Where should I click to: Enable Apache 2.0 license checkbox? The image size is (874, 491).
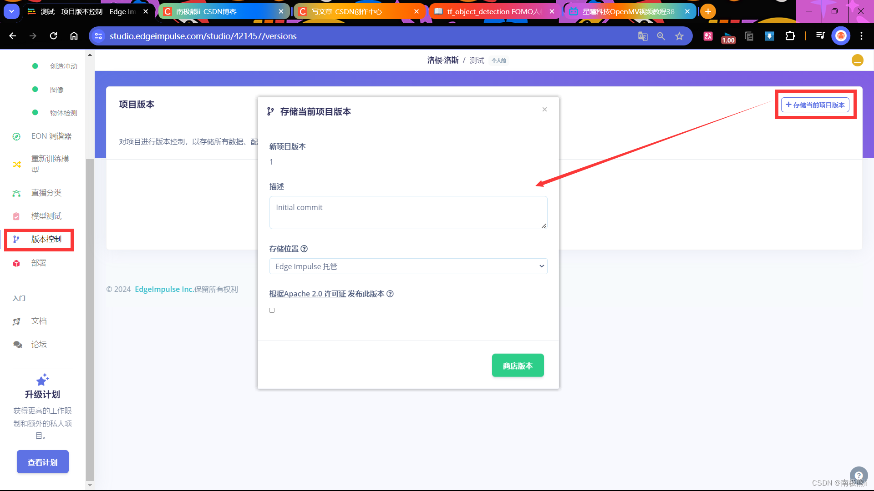272,310
